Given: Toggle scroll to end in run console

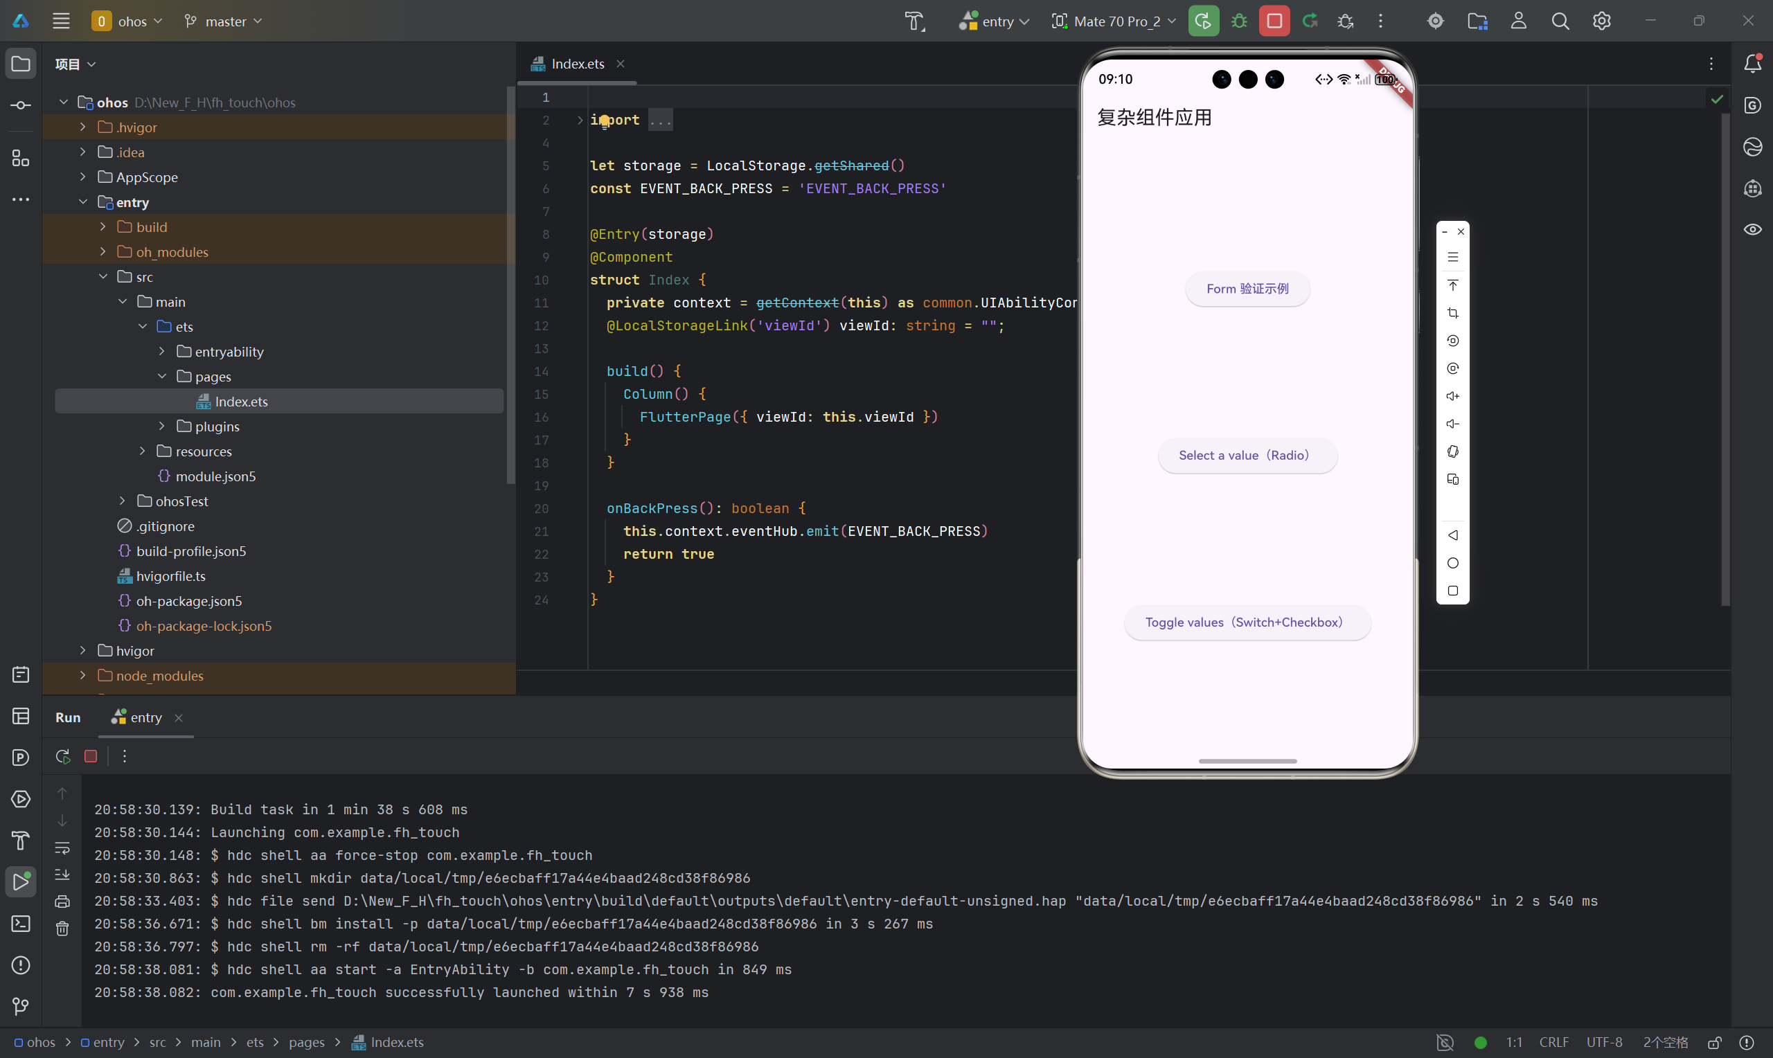Looking at the screenshot, I should click(x=63, y=875).
